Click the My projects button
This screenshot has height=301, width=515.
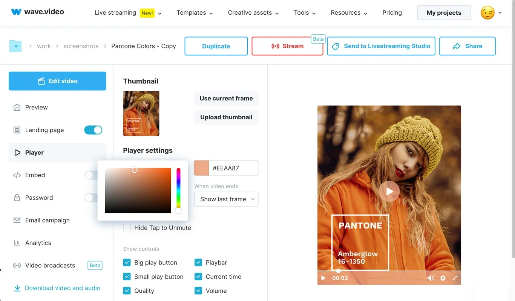click(444, 13)
